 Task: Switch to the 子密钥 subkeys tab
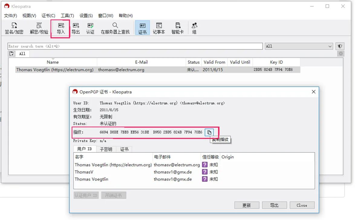(x=106, y=149)
